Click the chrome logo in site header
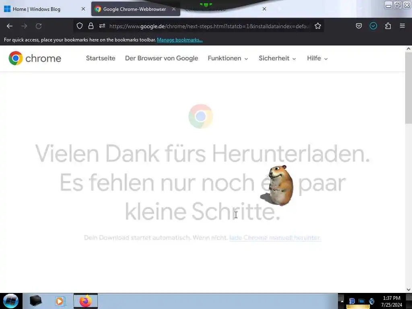The image size is (412, 309). [x=35, y=58]
